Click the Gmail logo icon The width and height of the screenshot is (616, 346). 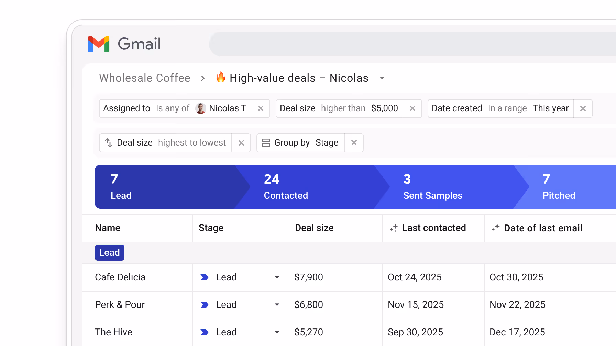coord(99,44)
